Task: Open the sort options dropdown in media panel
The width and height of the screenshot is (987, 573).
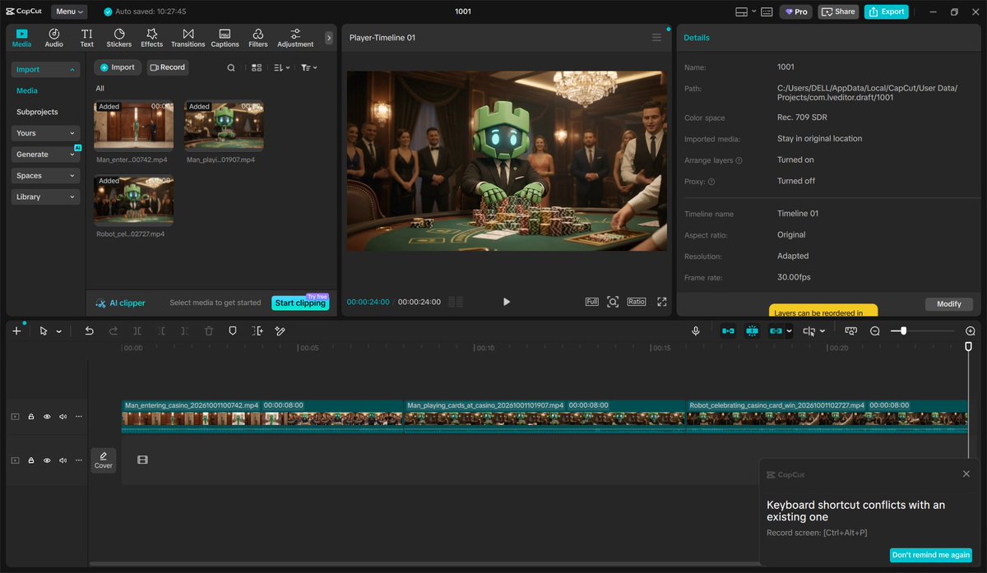Action: click(x=281, y=67)
